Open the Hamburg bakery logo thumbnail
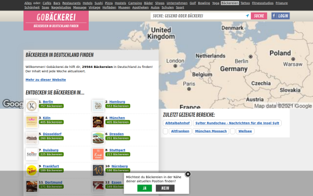This screenshot has height=196, width=313. coord(98,106)
